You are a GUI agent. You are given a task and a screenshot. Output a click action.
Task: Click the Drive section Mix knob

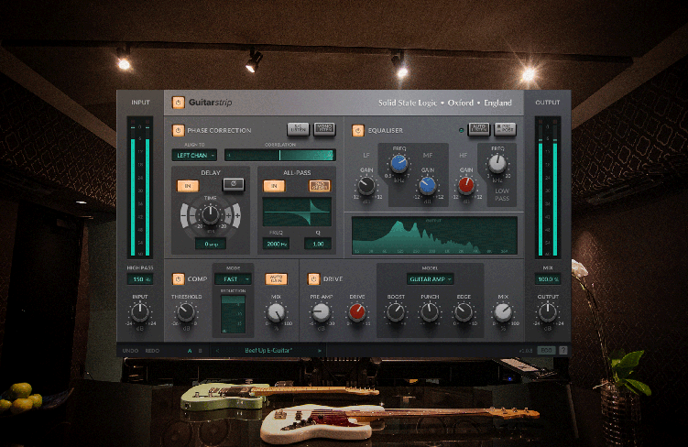(x=503, y=312)
